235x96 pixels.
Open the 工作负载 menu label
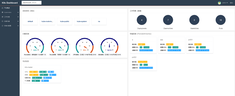[x=7, y=17]
